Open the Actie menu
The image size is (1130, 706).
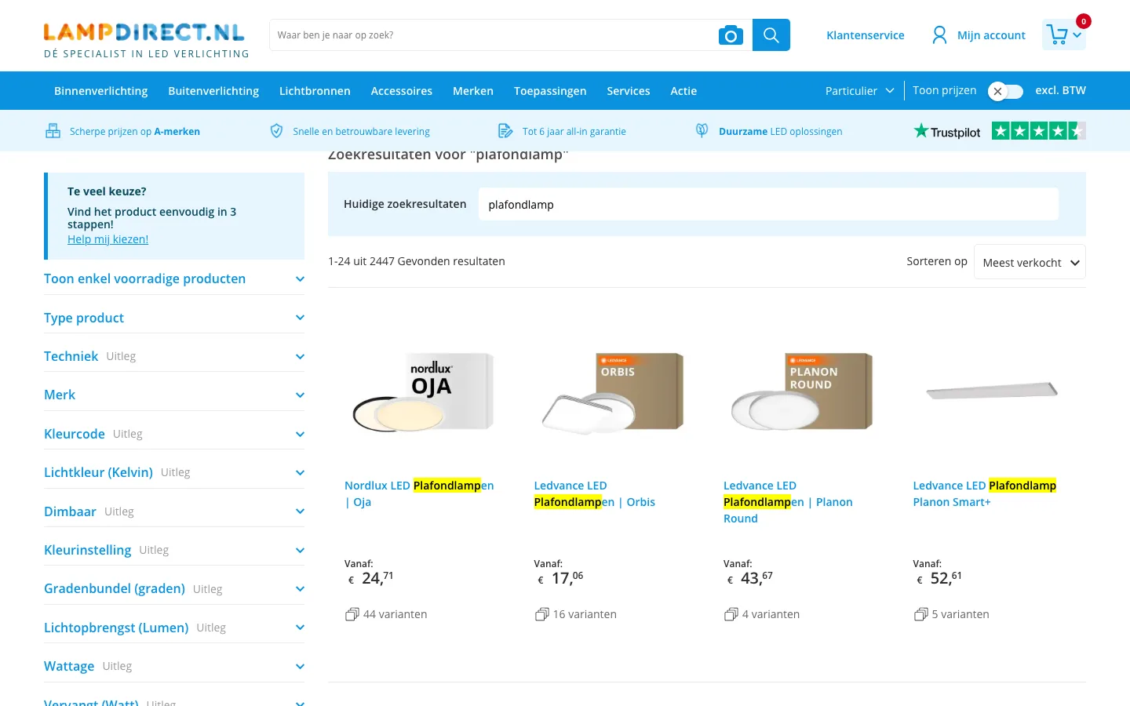pos(683,91)
